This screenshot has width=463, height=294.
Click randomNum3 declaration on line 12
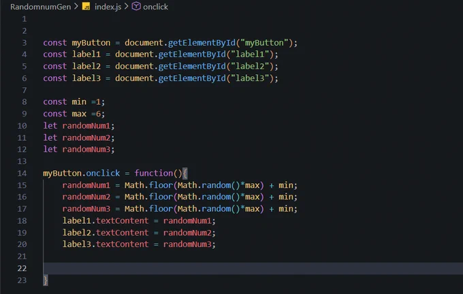pos(86,149)
